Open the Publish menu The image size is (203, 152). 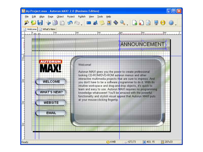pos(82,16)
